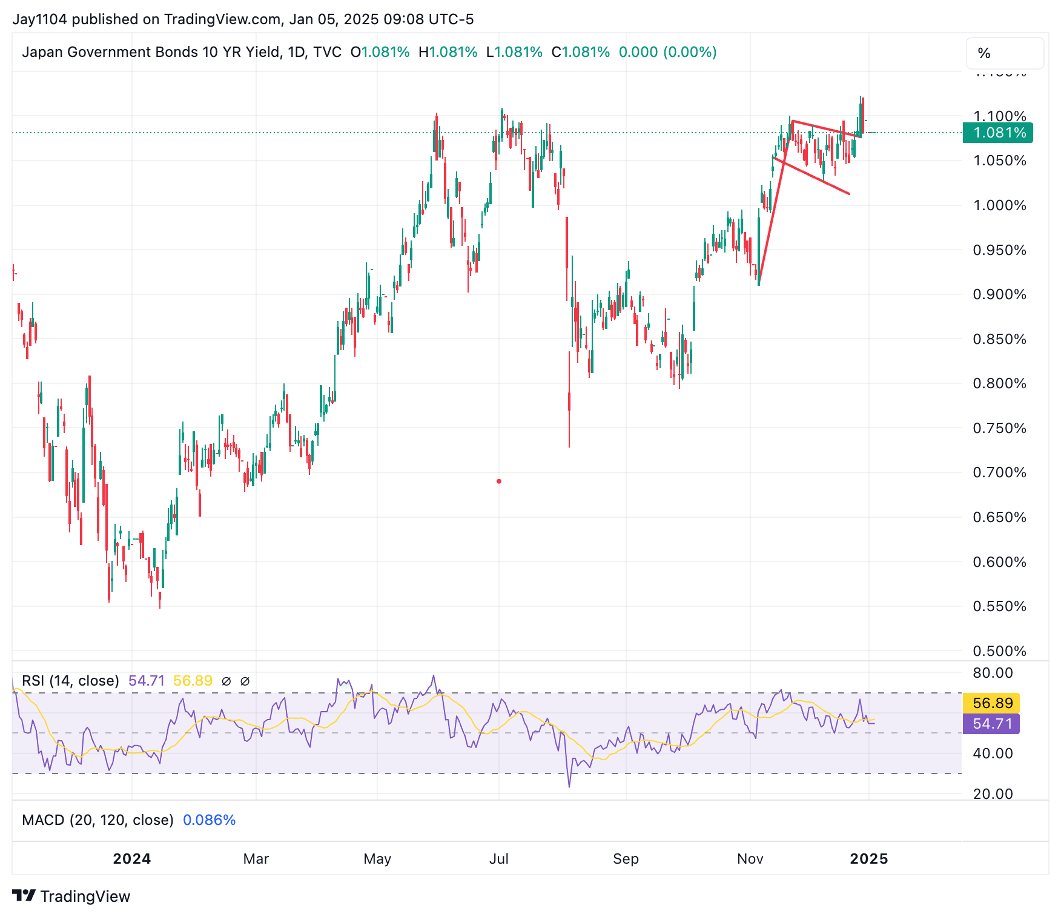The width and height of the screenshot is (1061, 917).
Task: Click the 0.550% price axis label
Action: click(x=999, y=606)
